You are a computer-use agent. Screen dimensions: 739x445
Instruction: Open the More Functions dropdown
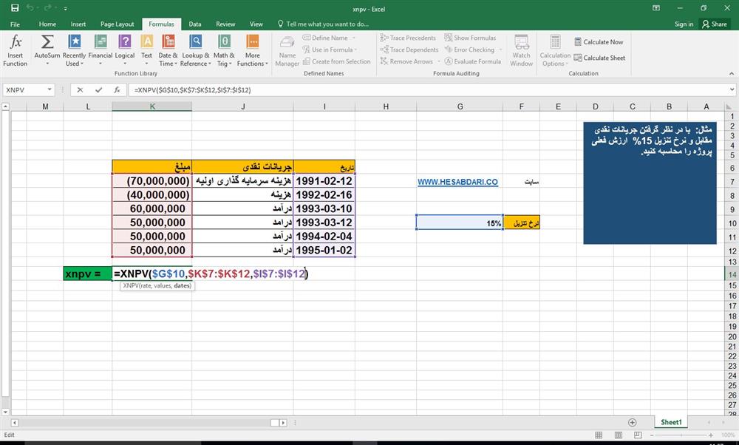coord(252,50)
